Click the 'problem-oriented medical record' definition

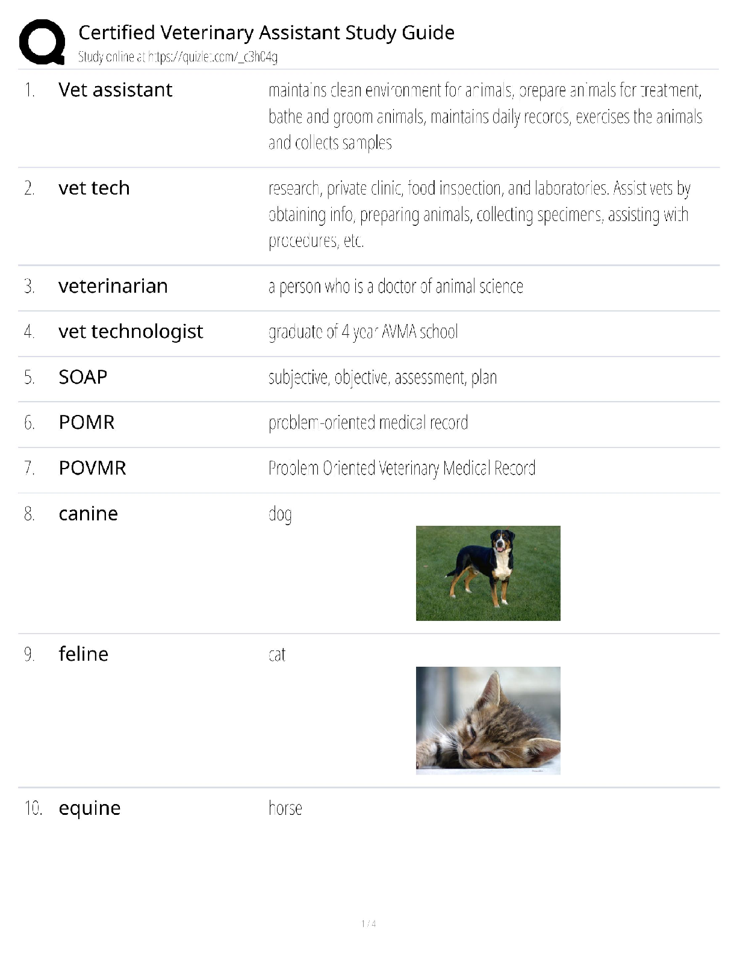click(x=368, y=423)
